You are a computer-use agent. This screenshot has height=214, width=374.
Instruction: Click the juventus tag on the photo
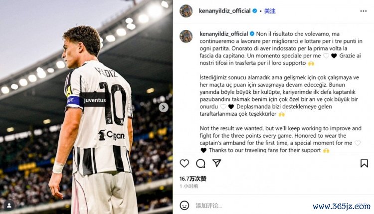click(x=95, y=100)
